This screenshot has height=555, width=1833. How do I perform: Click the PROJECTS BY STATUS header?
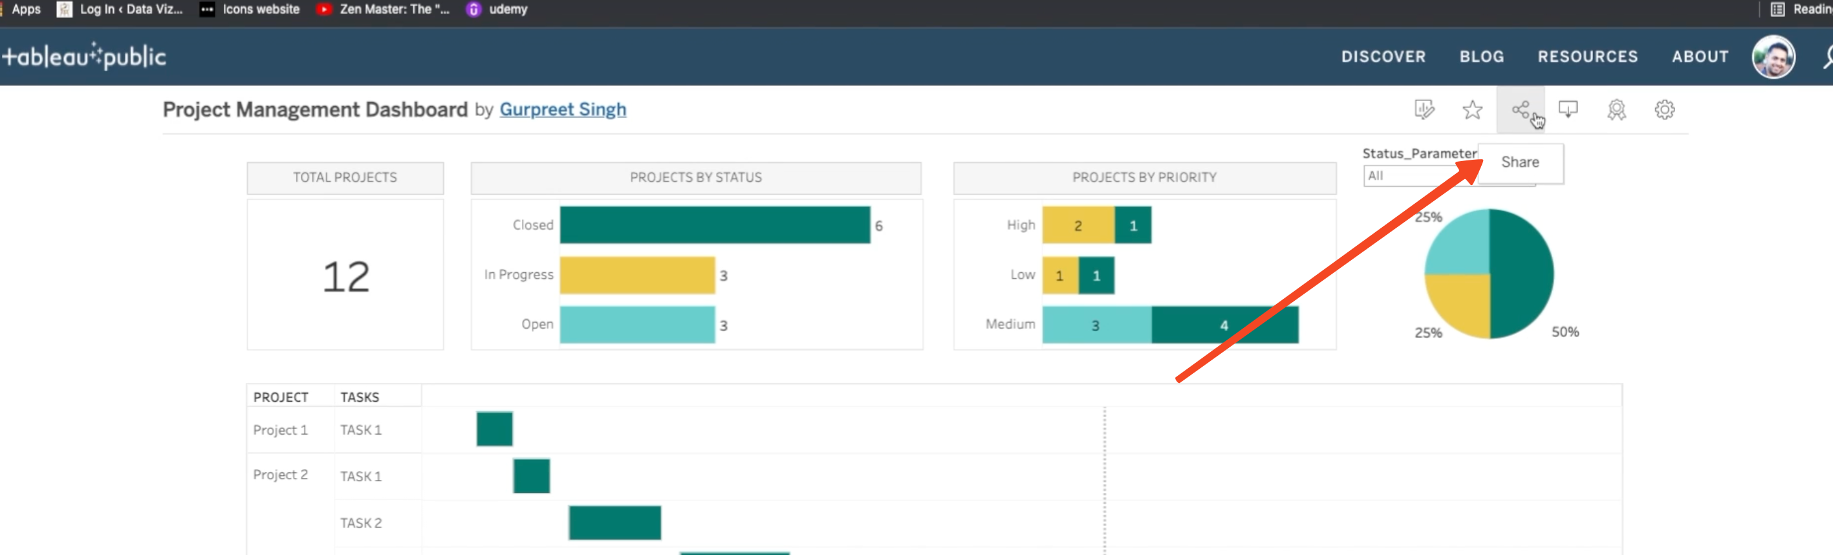click(695, 177)
